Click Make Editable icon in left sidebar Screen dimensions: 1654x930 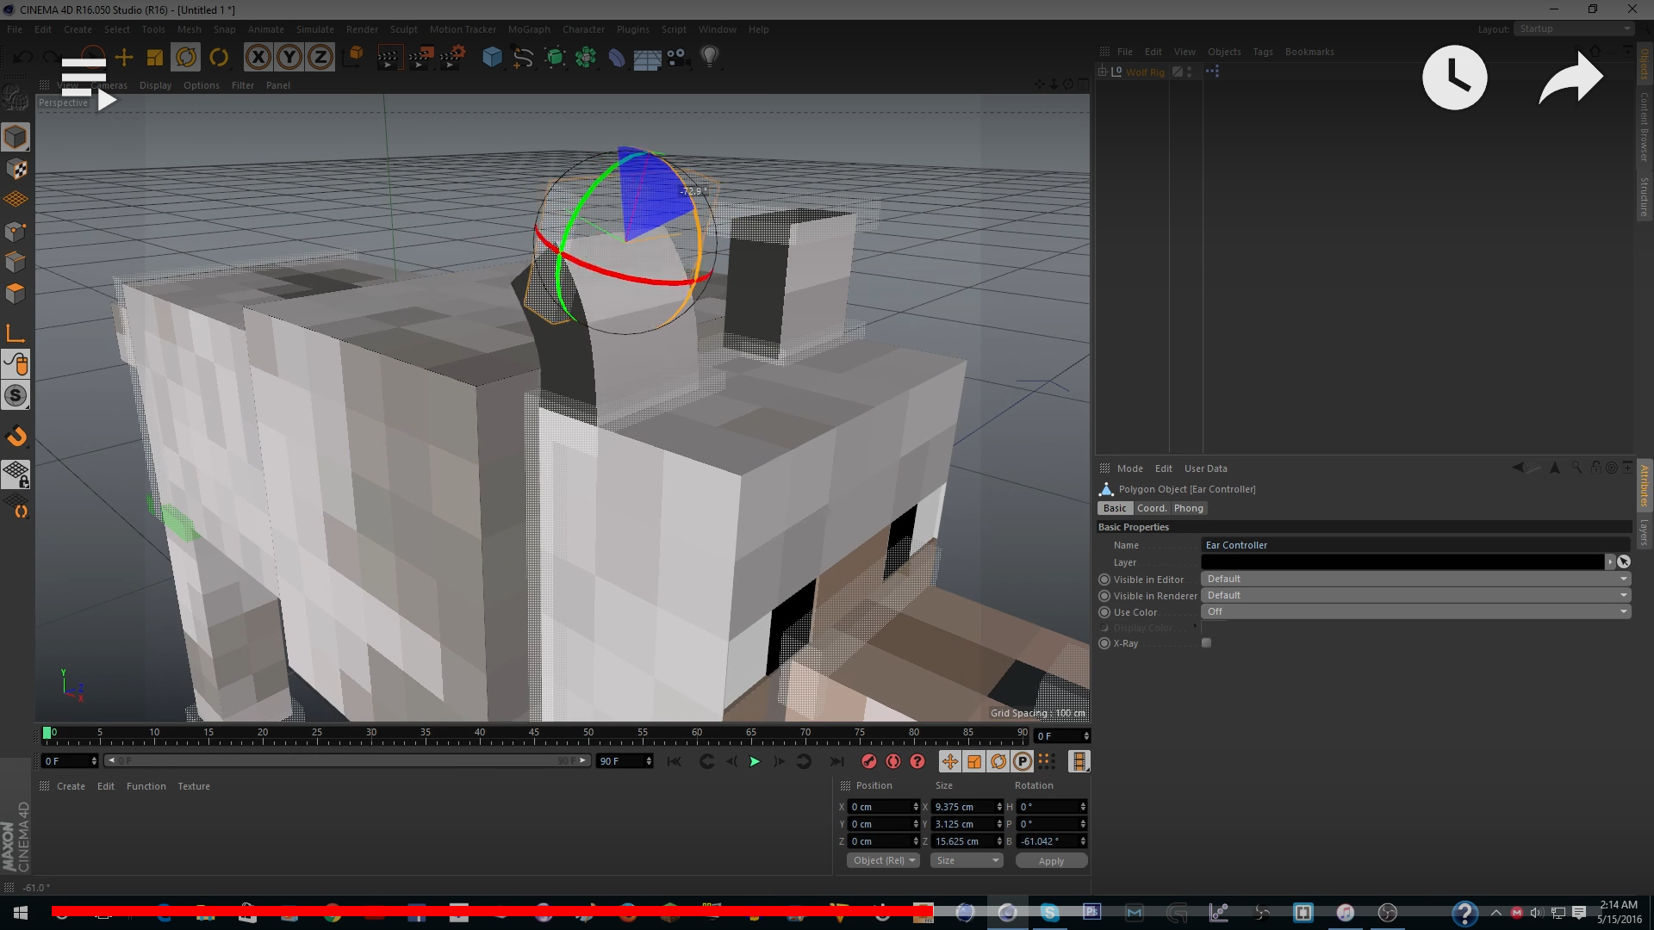pyautogui.click(x=16, y=97)
